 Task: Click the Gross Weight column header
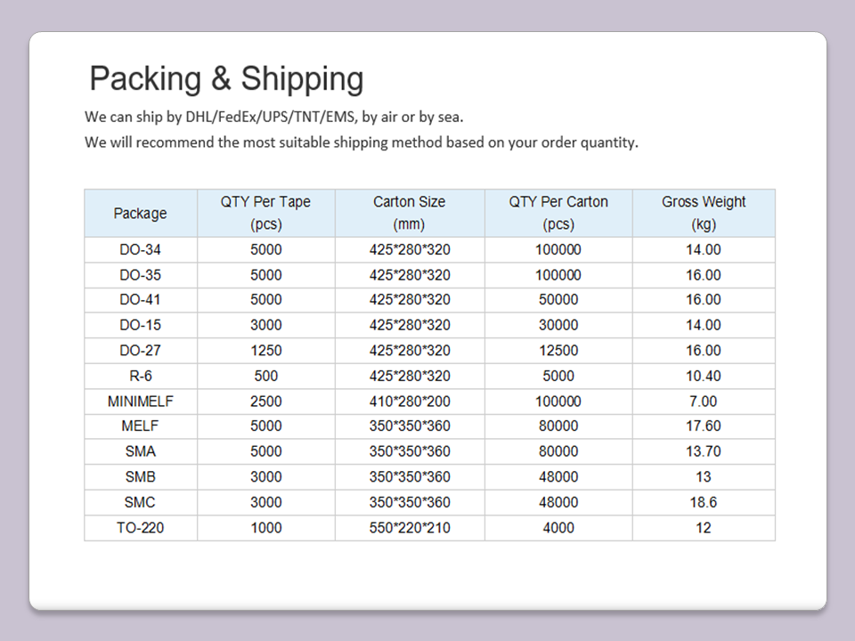point(704,213)
